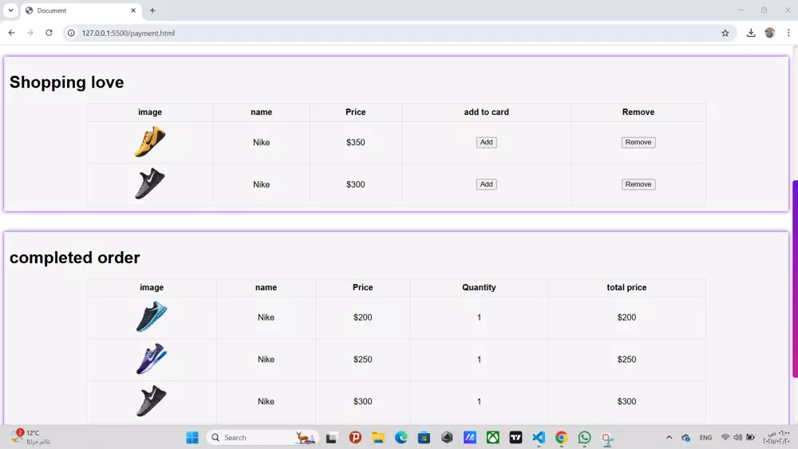Open Microsoft Edge from the taskbar
Image resolution: width=798 pixels, height=449 pixels.
(x=401, y=437)
